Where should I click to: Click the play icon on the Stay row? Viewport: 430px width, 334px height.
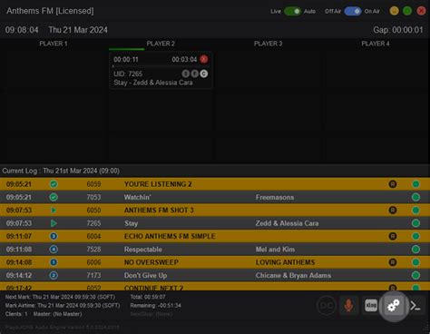pyautogui.click(x=54, y=223)
